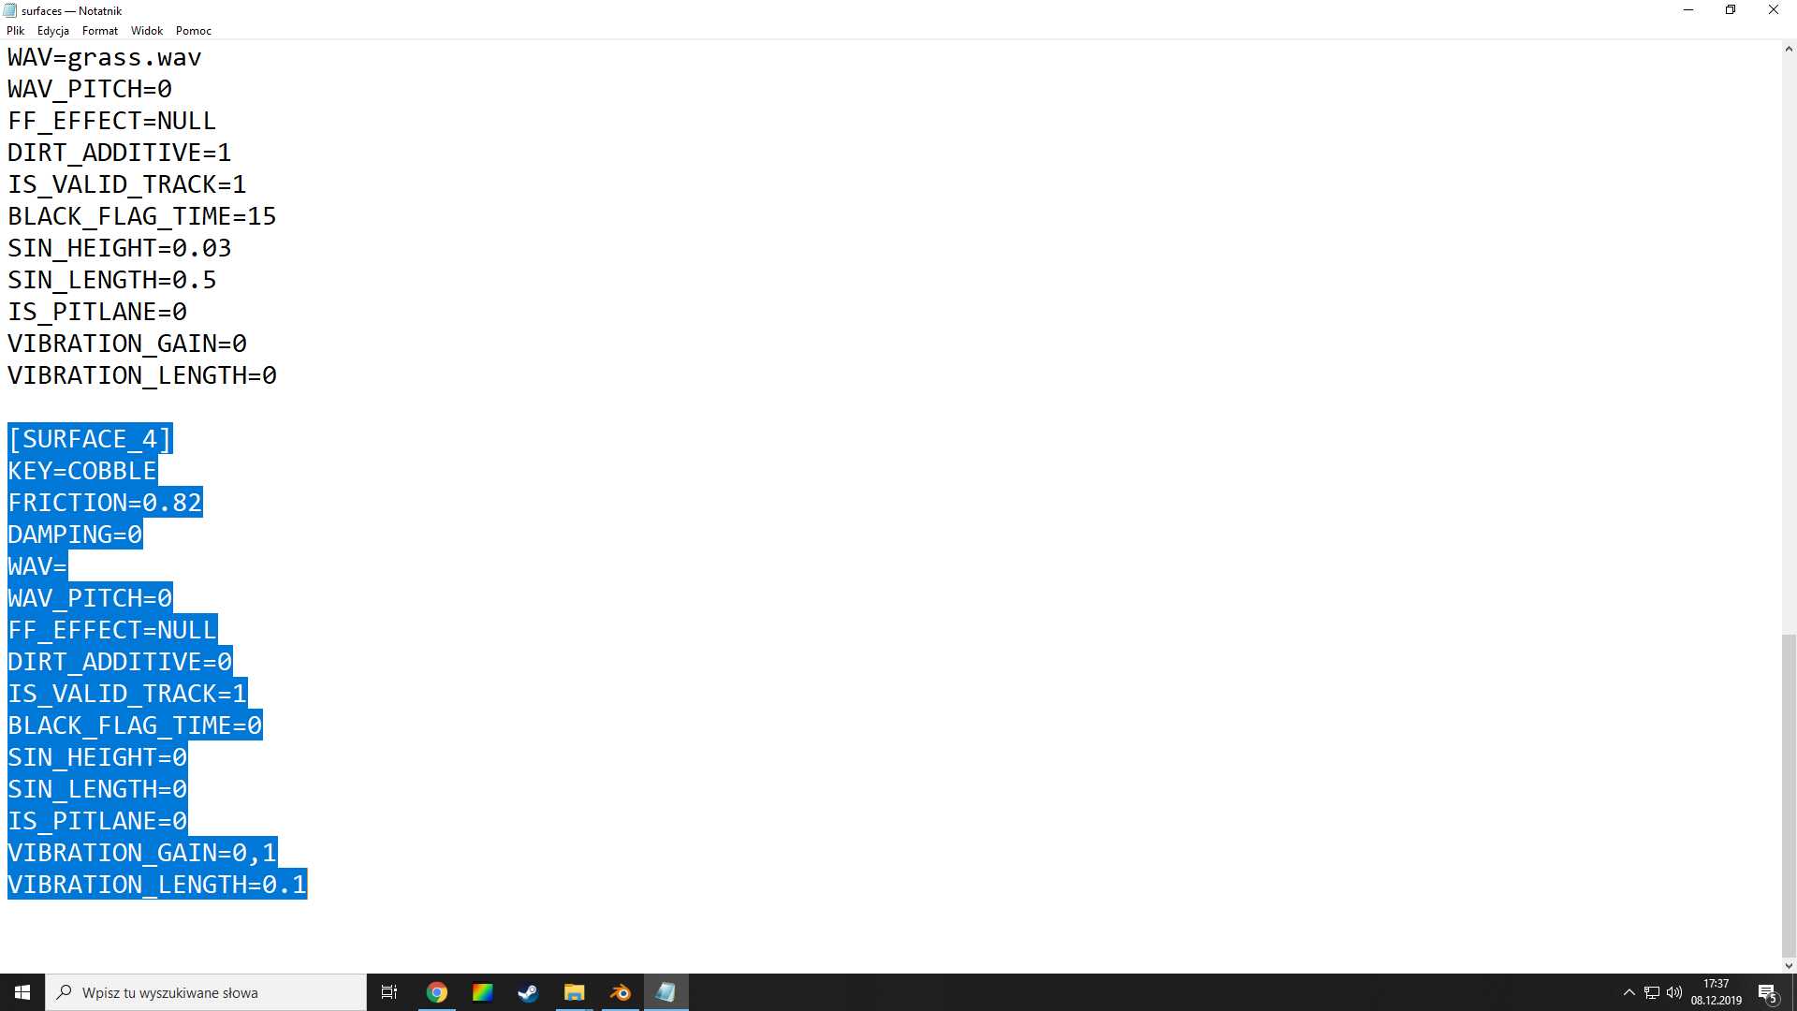Click the scrollbar up arrow
This screenshot has width=1797, height=1011.
pos(1789,48)
